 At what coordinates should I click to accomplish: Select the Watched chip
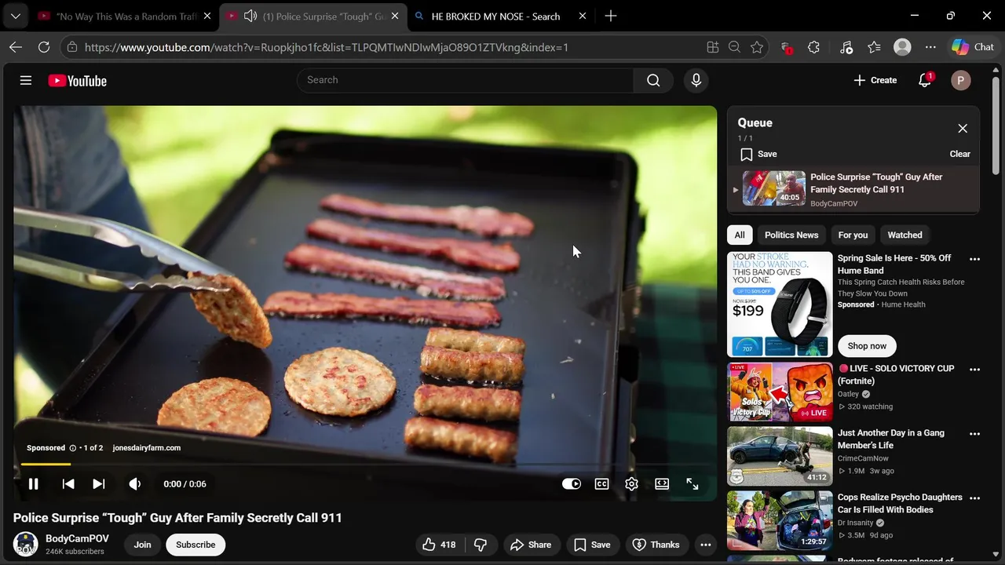click(904, 235)
